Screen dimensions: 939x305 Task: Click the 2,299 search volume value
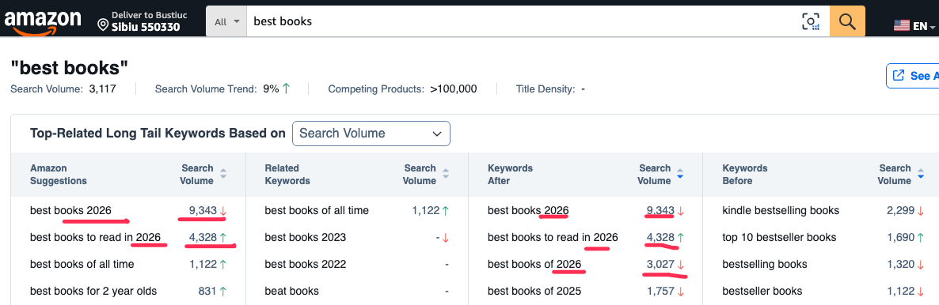[x=900, y=210]
